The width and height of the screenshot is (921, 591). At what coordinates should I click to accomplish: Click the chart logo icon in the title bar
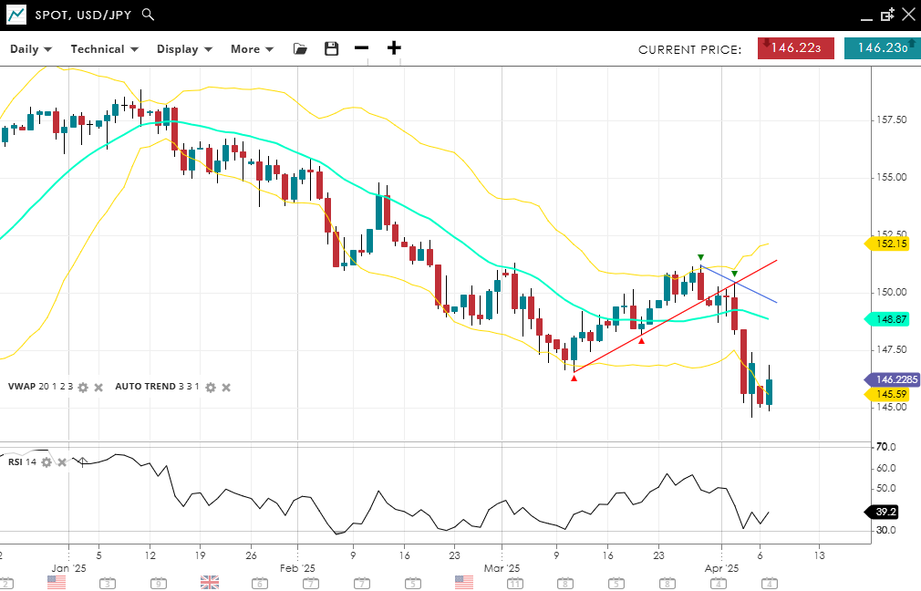pyautogui.click(x=16, y=16)
